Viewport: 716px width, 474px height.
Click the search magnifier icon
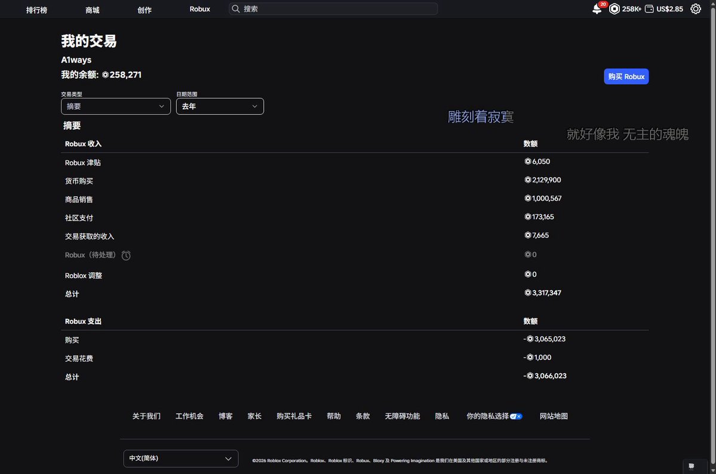click(x=236, y=9)
